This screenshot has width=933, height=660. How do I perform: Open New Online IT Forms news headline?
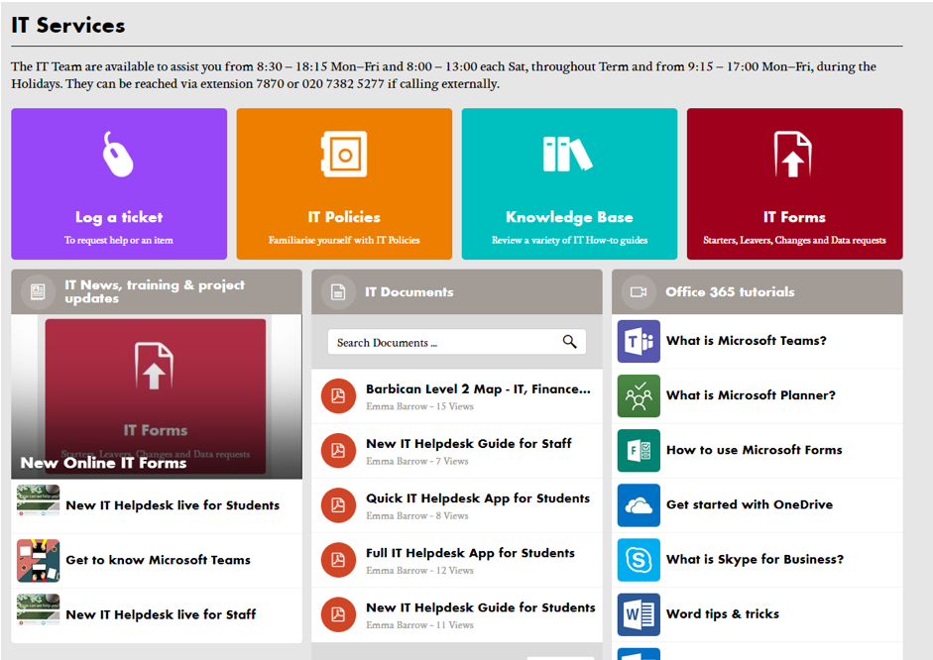(103, 463)
